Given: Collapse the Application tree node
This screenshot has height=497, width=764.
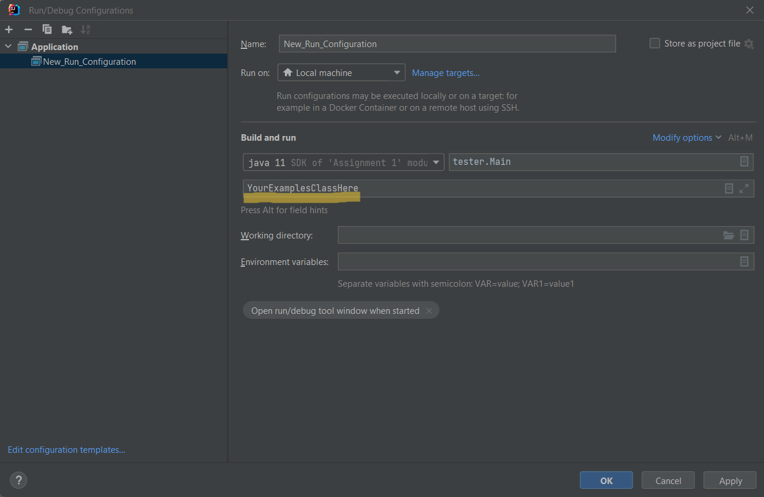Looking at the screenshot, I should (x=8, y=47).
